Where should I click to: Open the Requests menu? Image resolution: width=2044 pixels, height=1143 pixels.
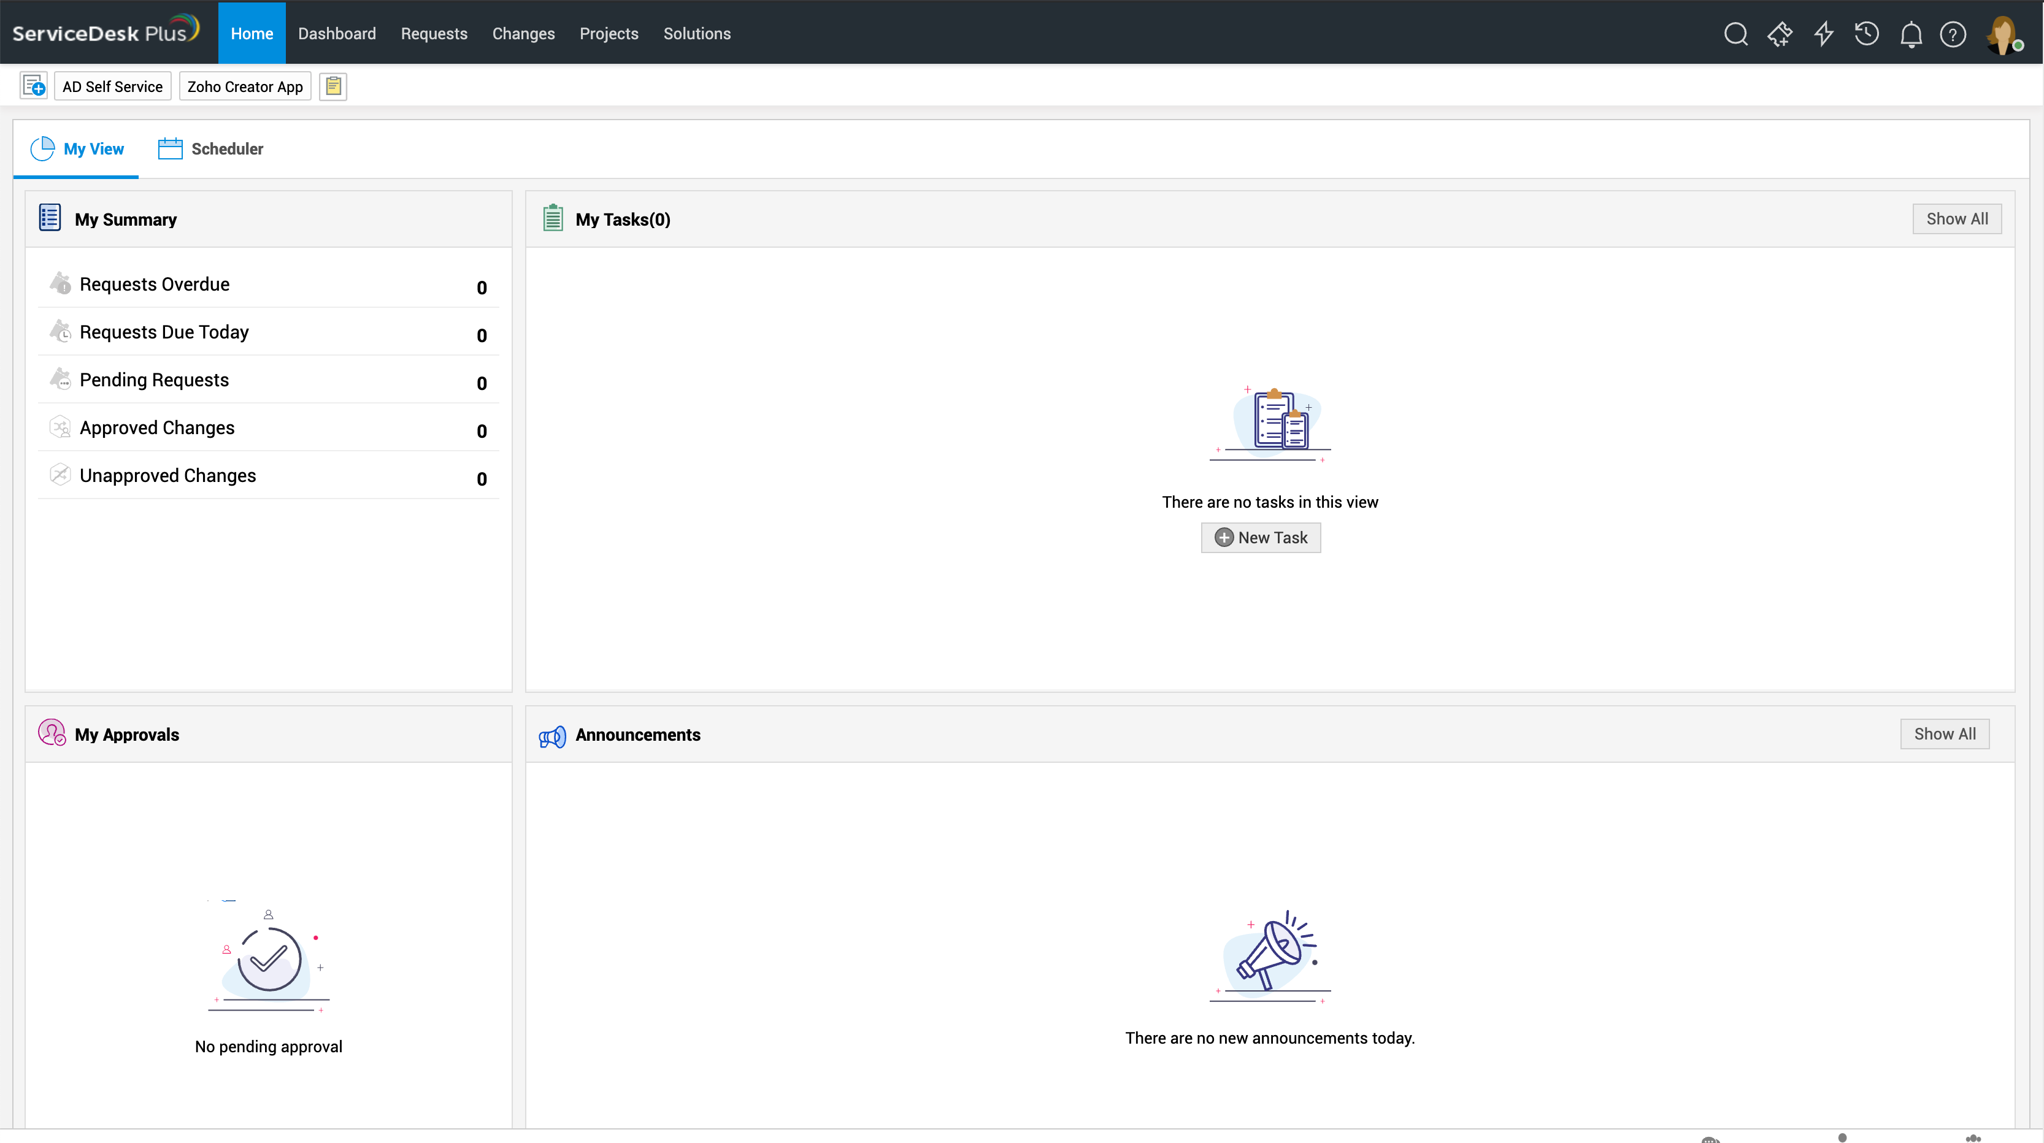[x=434, y=33]
